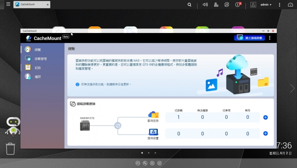This screenshot has height=168, width=297.
Task: Open external devices sync icon in top bar
Action: click(x=226, y=5)
